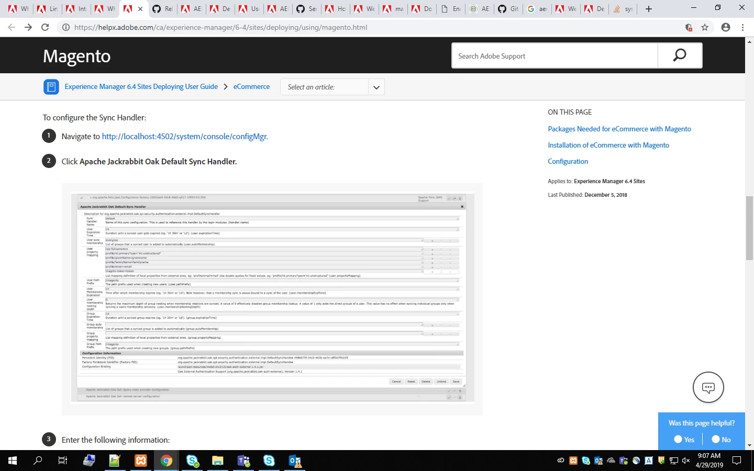
Task: Jump to Installation of eCommerce with Magento
Action: [608, 145]
